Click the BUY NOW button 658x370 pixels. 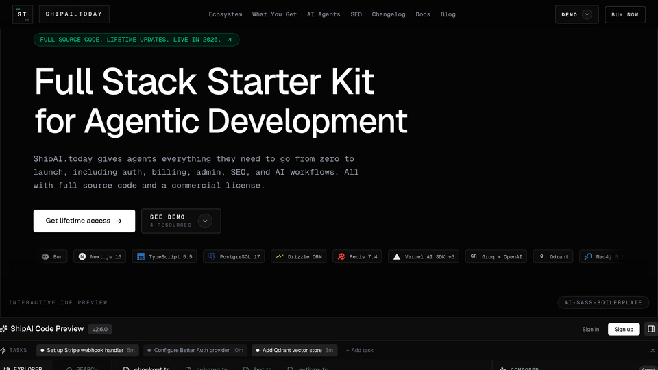click(625, 14)
